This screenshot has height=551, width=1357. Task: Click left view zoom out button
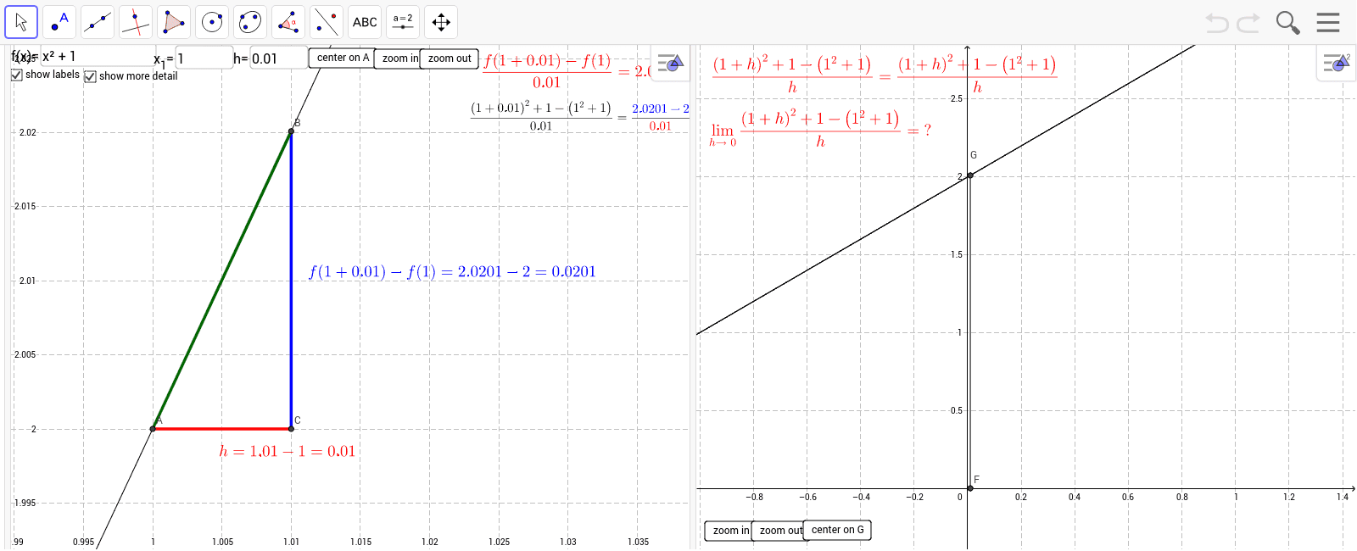pos(450,58)
